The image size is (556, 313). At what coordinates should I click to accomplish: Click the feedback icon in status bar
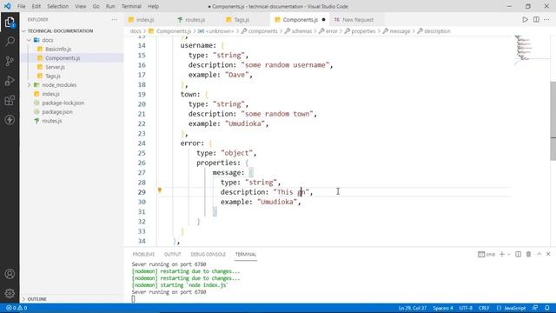click(535, 308)
